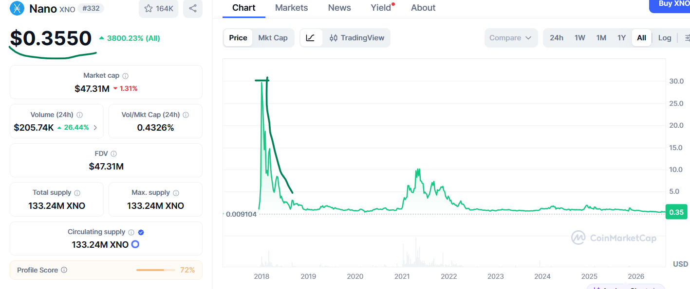
Task: Open the Chart tab
Action: tap(244, 8)
